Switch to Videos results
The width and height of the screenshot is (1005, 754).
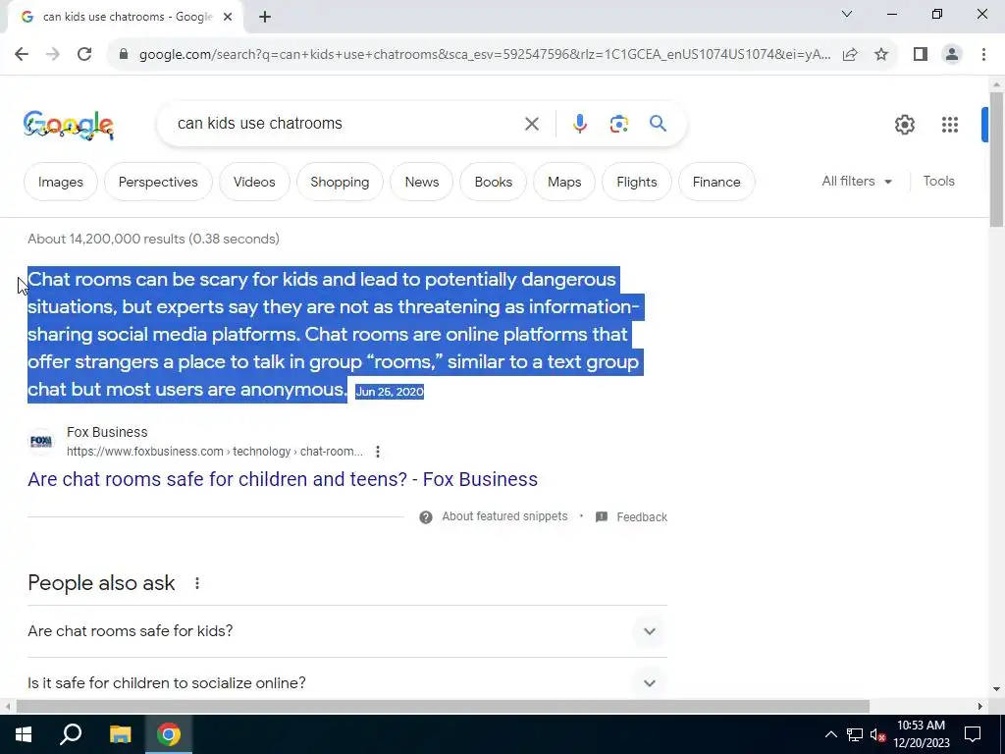pos(254,182)
